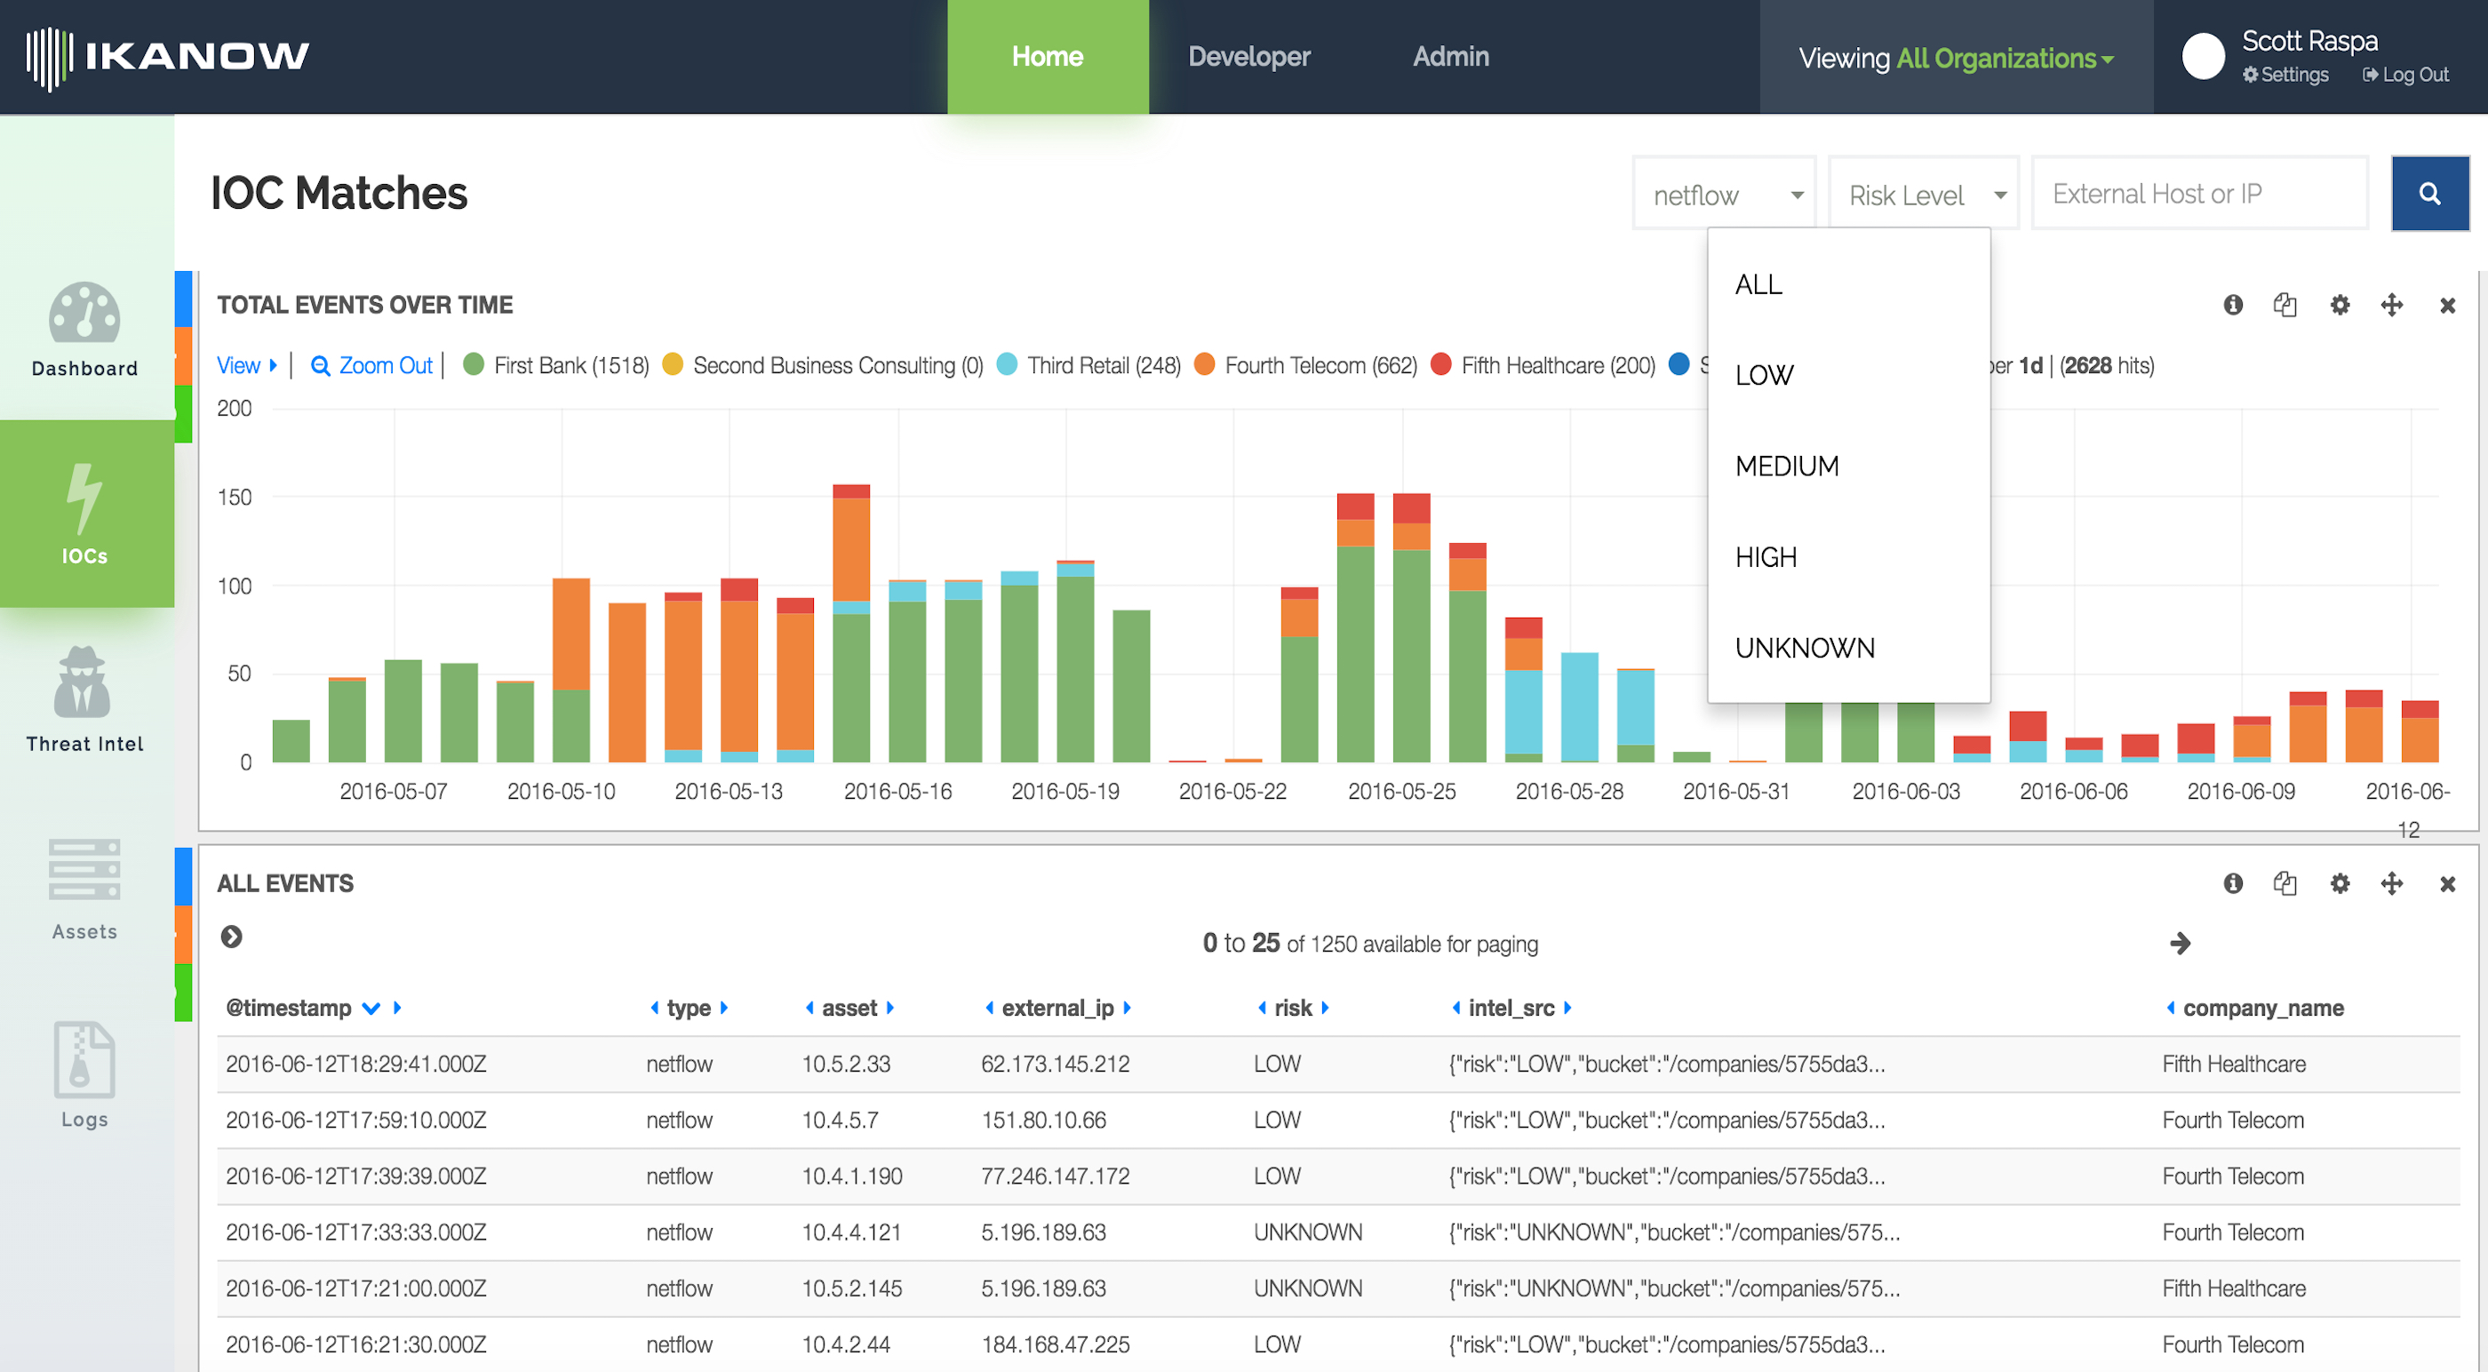Screen dimensions: 2488x1372
Task: Click duplicate icon on Total Events panel
Action: [2285, 306]
